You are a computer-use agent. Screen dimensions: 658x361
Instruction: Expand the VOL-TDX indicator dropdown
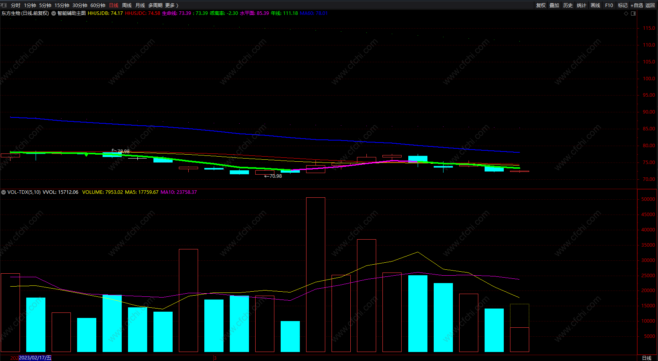4,192
